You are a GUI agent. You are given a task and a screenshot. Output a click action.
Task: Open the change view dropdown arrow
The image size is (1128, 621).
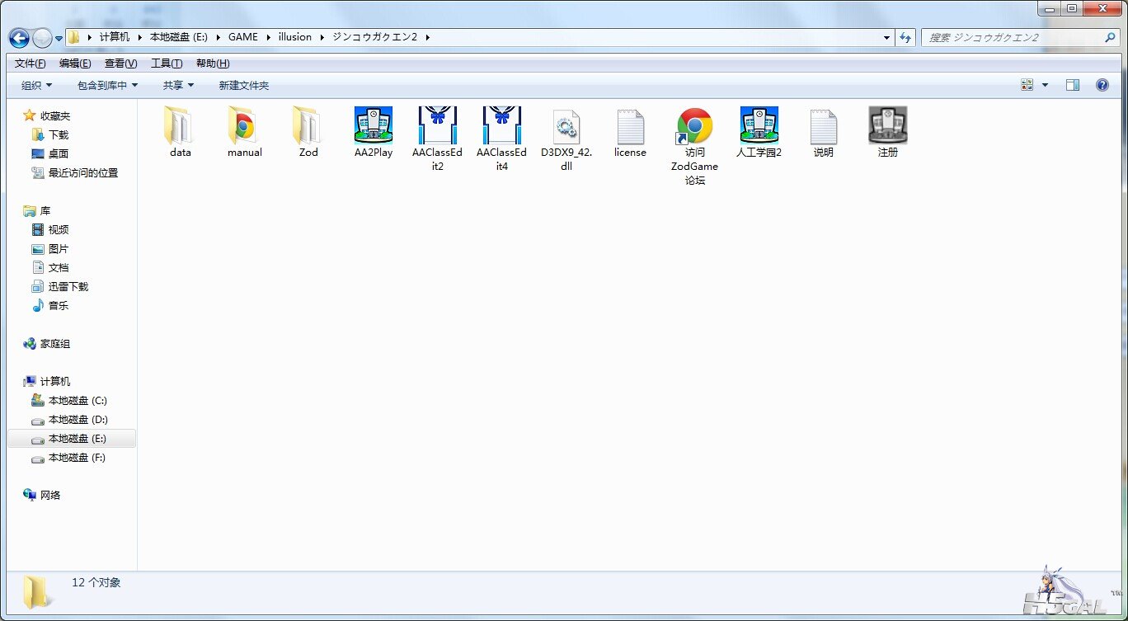click(x=1045, y=85)
